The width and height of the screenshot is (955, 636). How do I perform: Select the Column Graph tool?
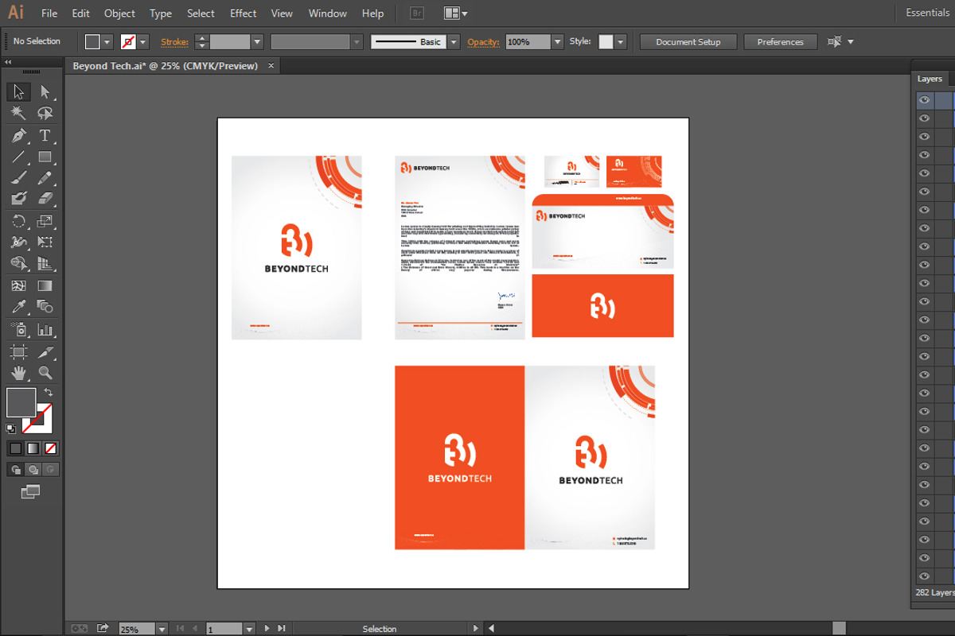[45, 329]
